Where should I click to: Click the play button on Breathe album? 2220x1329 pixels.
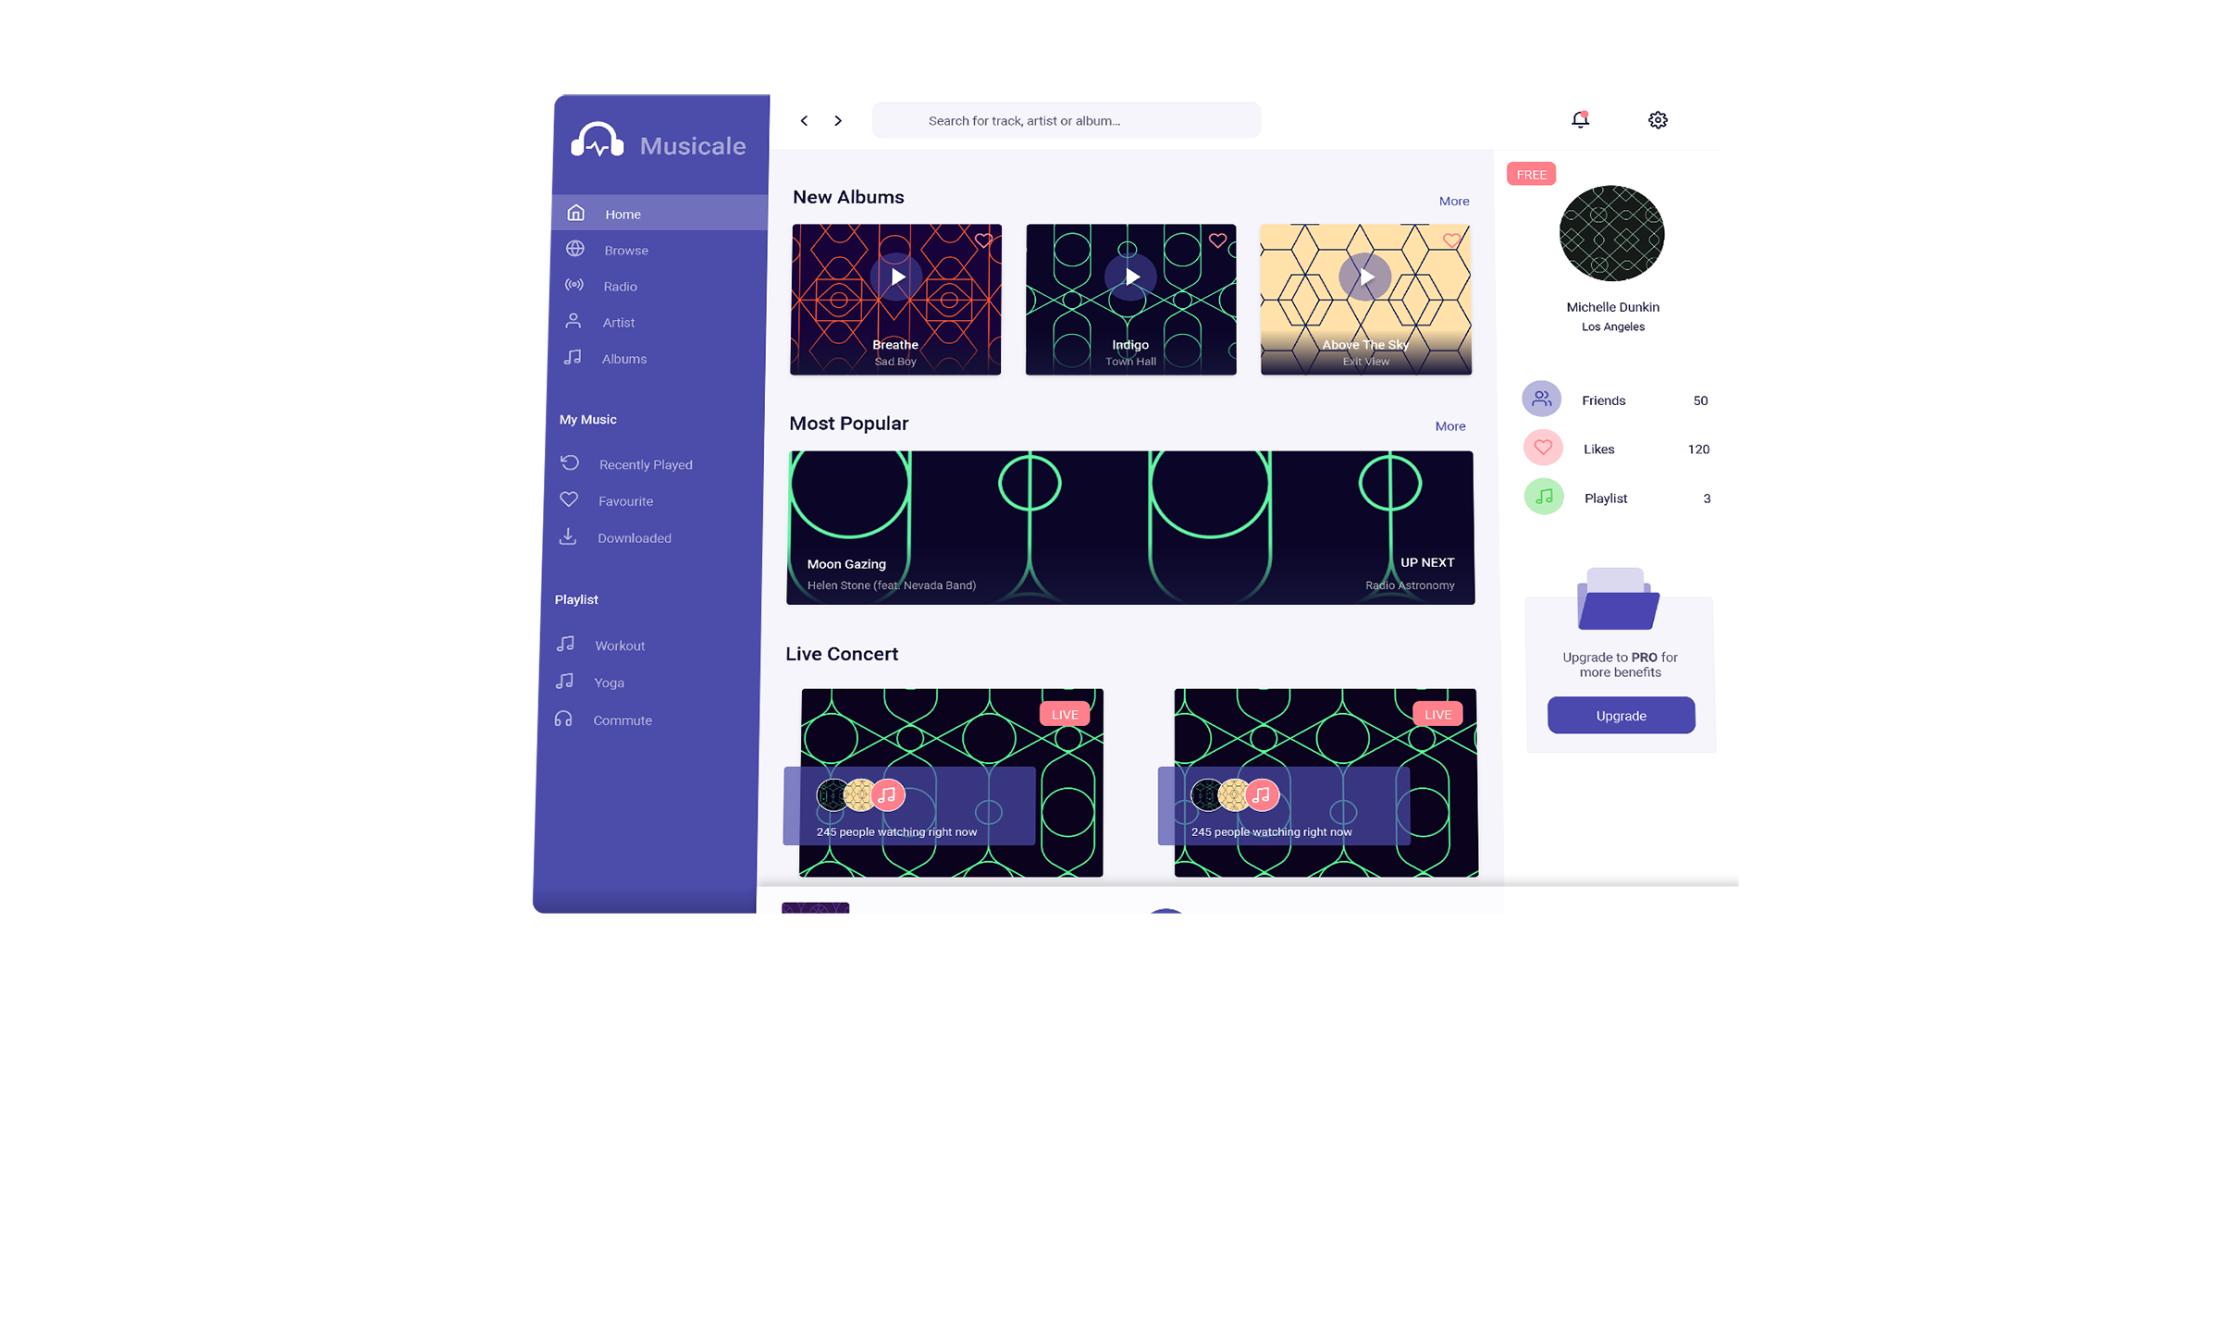click(x=895, y=277)
